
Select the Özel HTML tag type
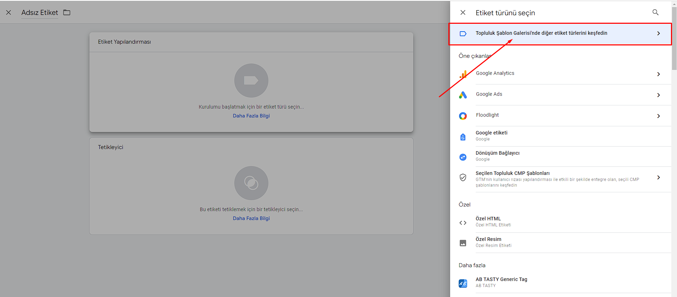coord(488,219)
